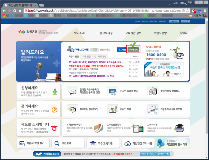Click orange question mark in 문의하세요
This screenshot has width=209, height=160.
(55, 110)
